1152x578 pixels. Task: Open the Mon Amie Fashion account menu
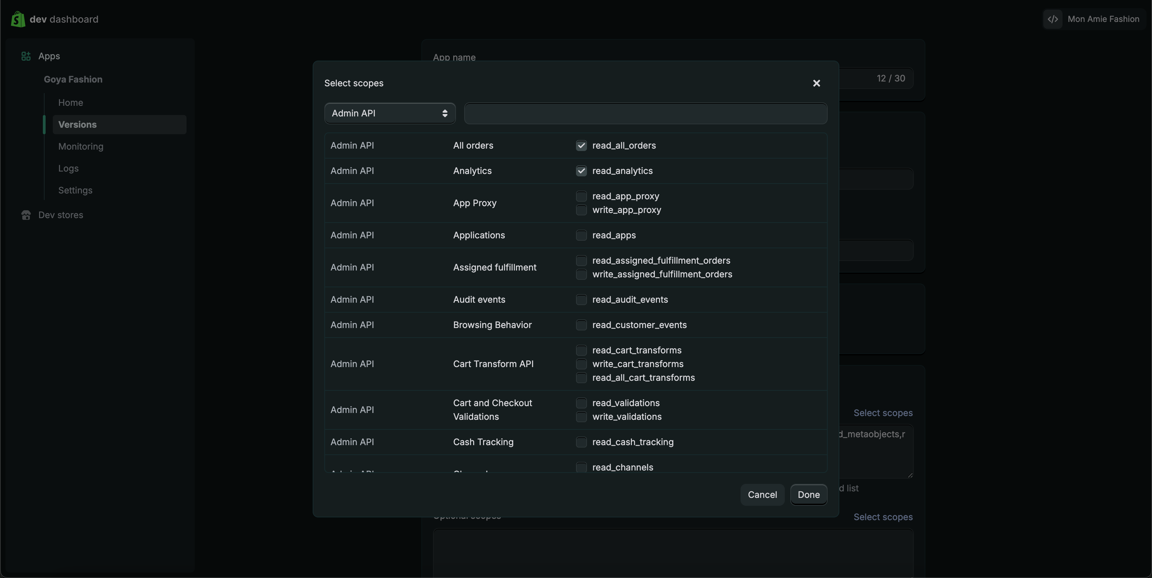[x=1103, y=19]
